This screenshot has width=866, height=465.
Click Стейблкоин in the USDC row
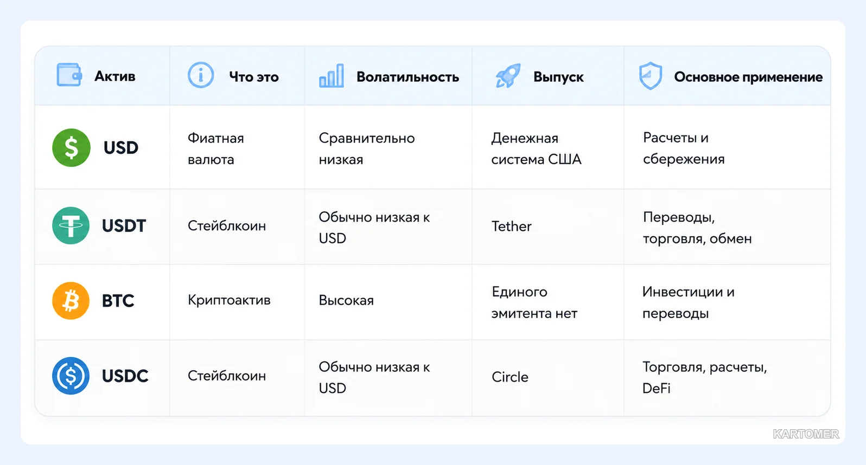coord(227,376)
